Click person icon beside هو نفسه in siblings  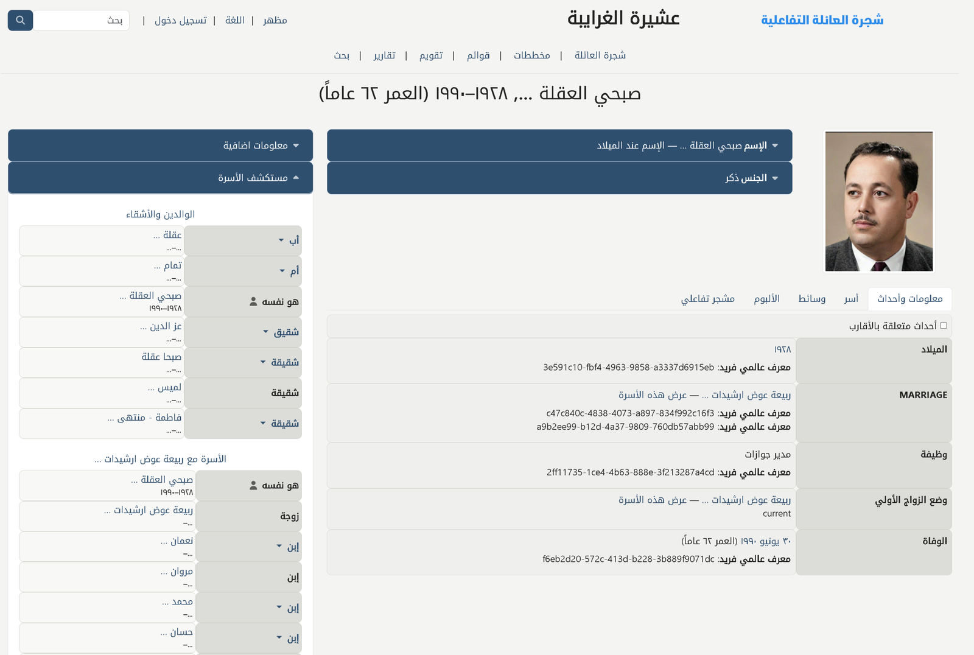[253, 302]
